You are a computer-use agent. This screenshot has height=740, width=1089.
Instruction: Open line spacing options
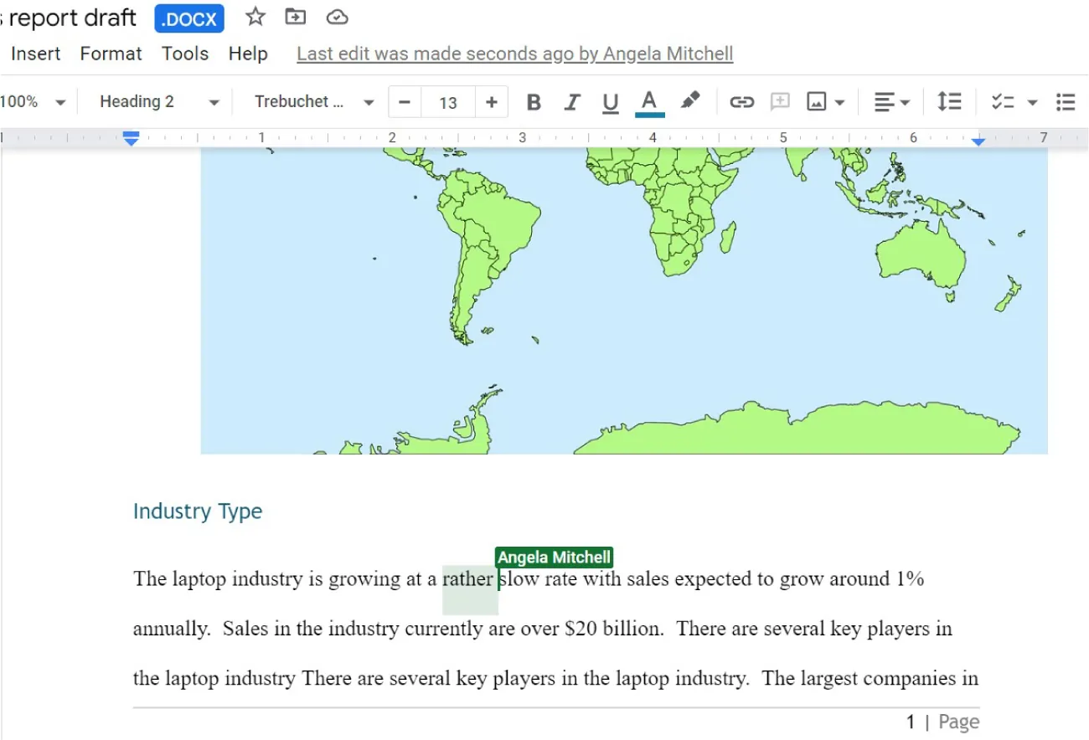coord(950,101)
